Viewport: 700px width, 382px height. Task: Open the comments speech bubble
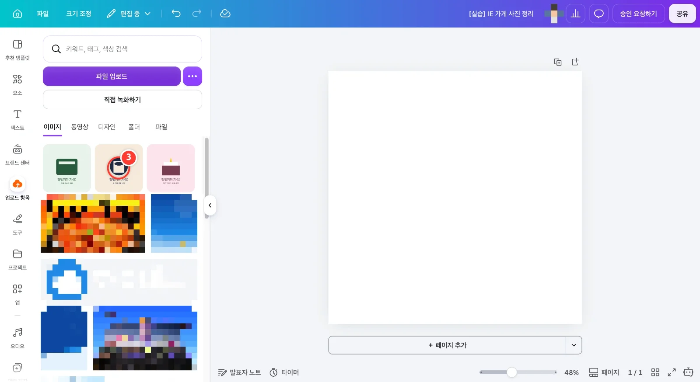[x=599, y=14]
